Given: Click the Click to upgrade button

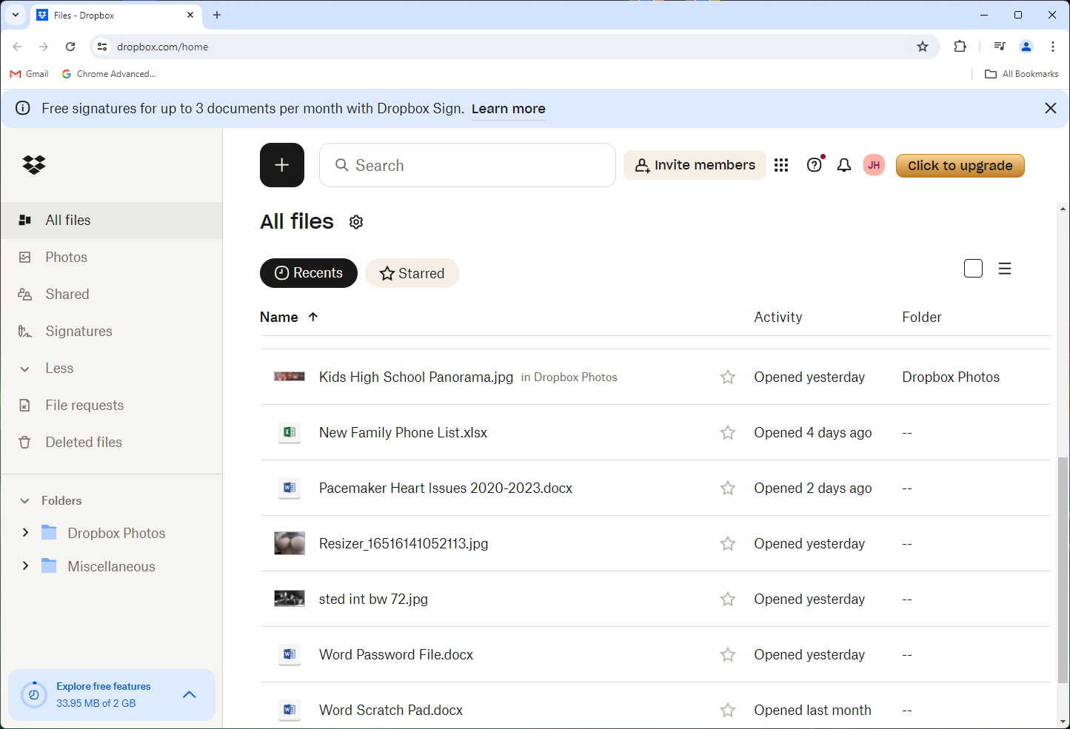Looking at the screenshot, I should (x=960, y=166).
